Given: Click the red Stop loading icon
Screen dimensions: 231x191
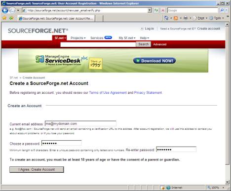Looking at the screenshot, I should (x=163, y=10).
